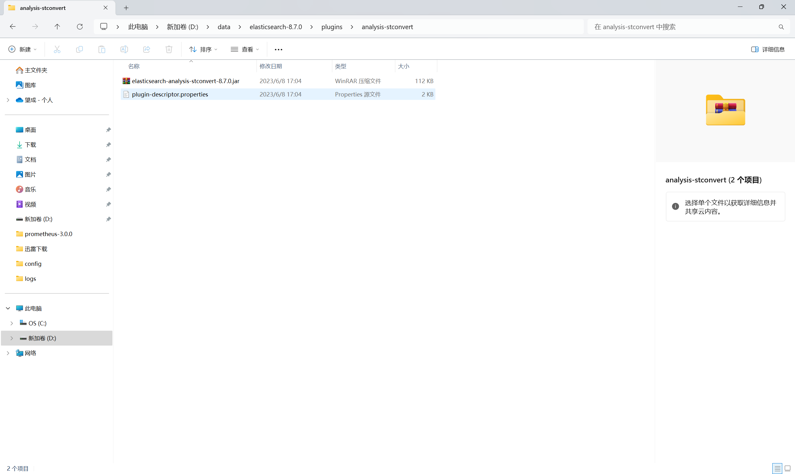Switch to large thumbnails view in status bar

point(787,468)
